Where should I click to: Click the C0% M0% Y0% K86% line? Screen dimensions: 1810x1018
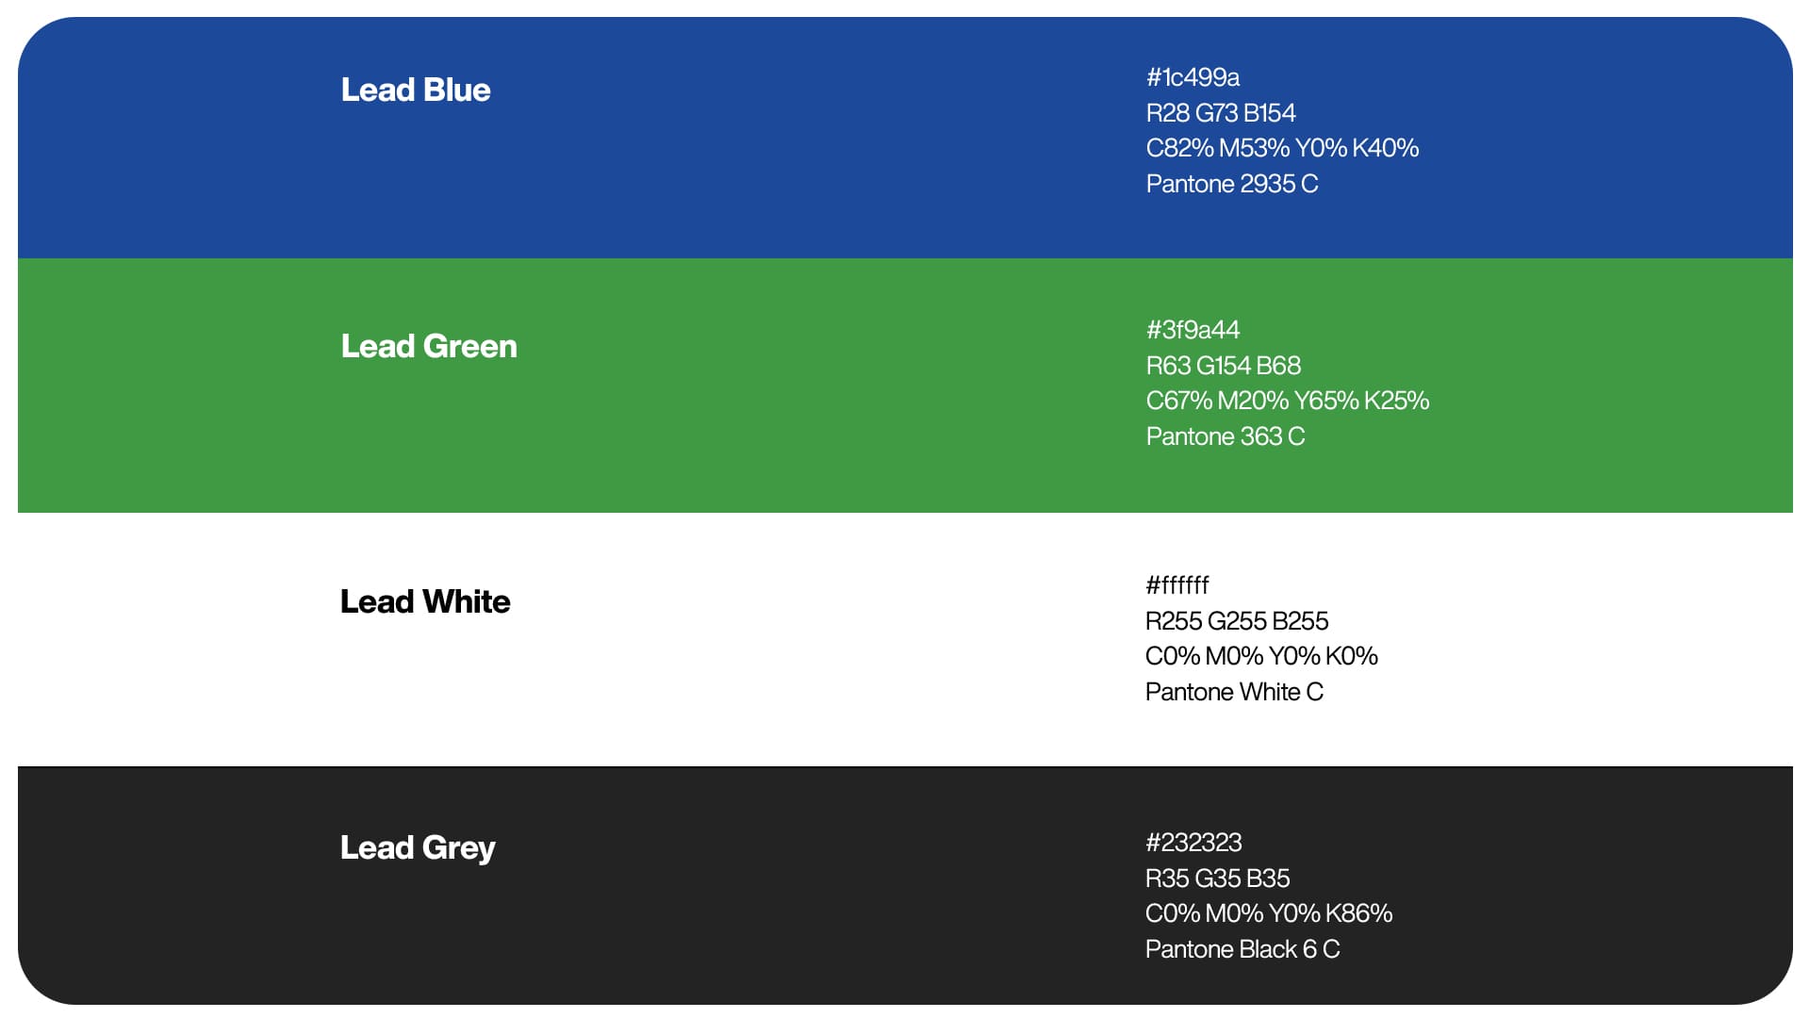pyautogui.click(x=1269, y=913)
